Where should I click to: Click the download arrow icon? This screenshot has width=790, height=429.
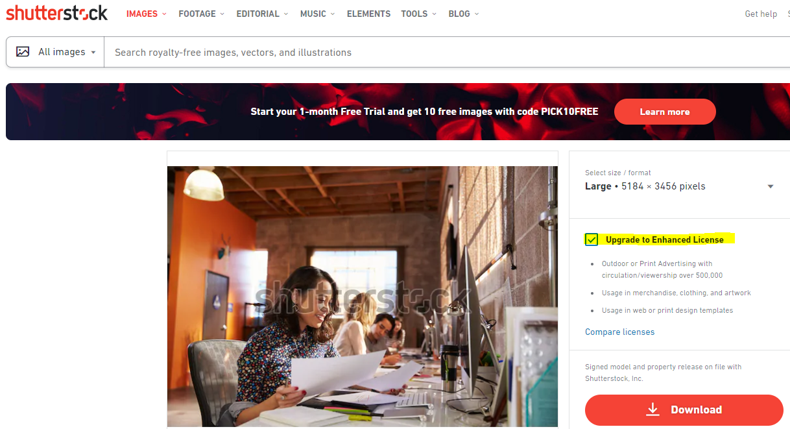click(x=653, y=410)
